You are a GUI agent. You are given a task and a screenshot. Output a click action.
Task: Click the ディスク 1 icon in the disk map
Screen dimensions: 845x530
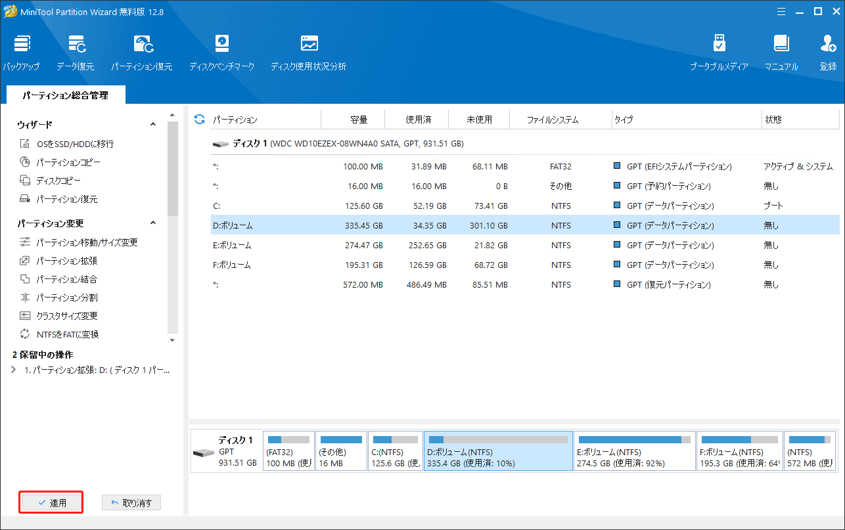204,453
